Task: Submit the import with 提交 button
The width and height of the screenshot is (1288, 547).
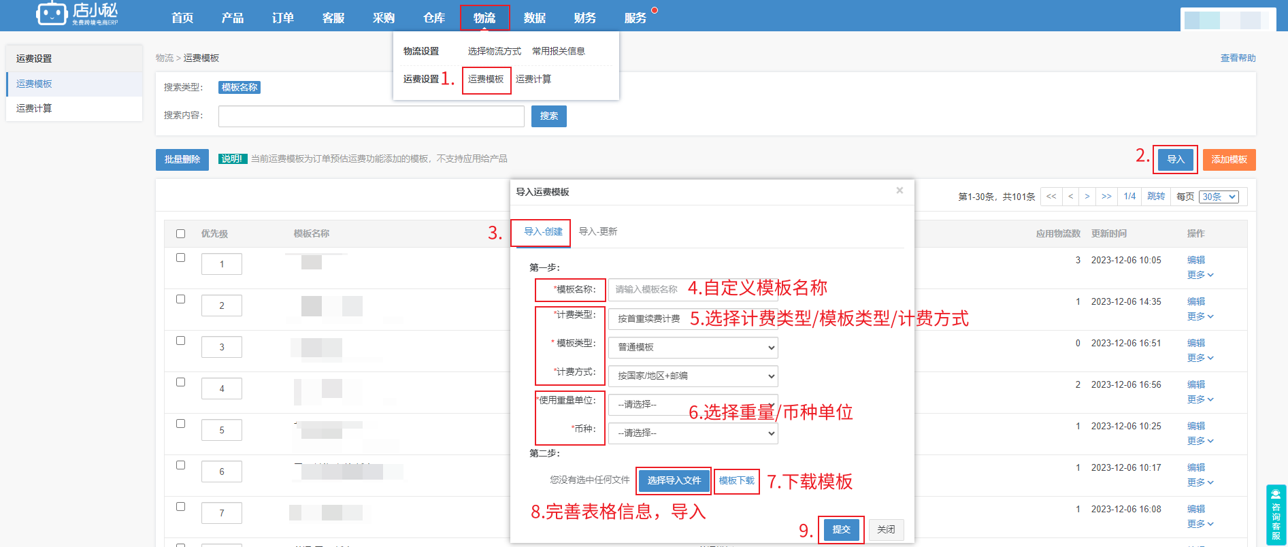Action: pyautogui.click(x=841, y=529)
